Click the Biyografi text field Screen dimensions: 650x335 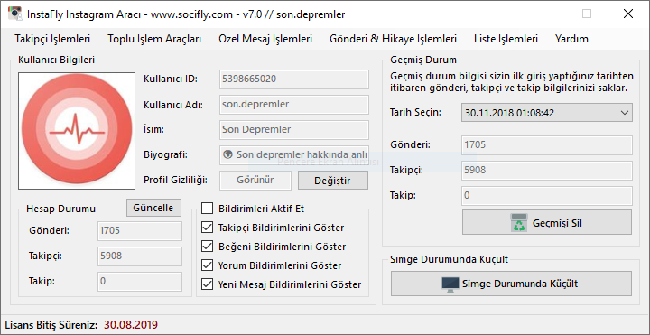point(294,155)
